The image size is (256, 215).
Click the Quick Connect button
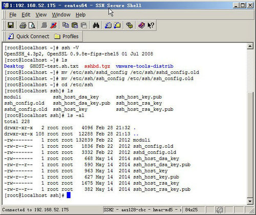[29, 36]
